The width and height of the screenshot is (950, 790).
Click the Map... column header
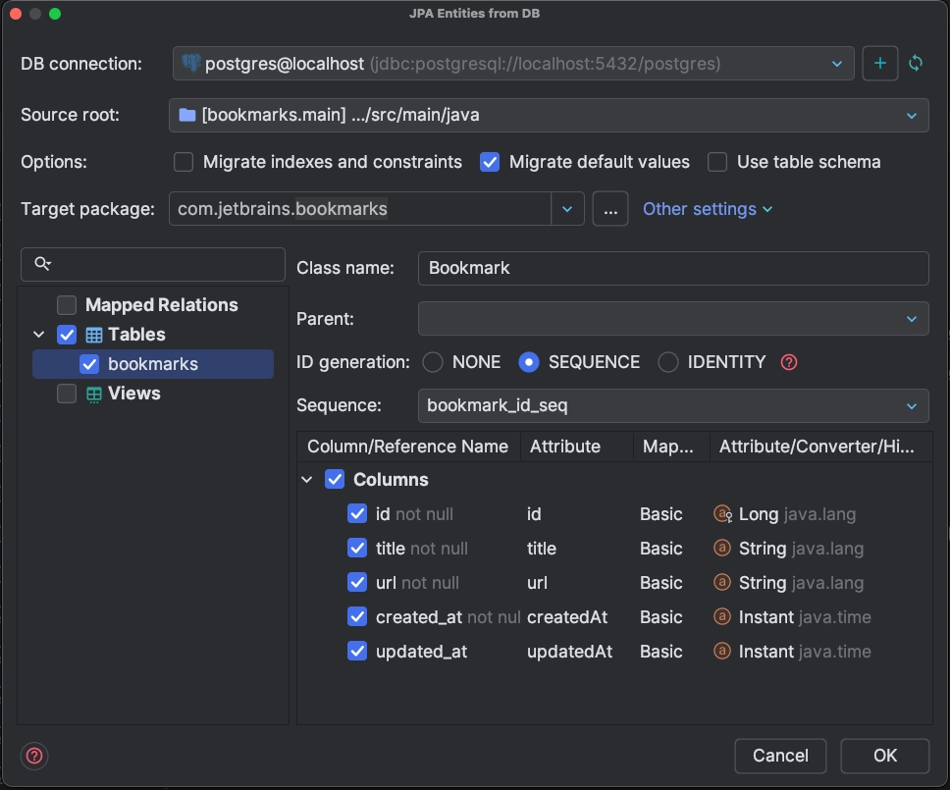(667, 447)
